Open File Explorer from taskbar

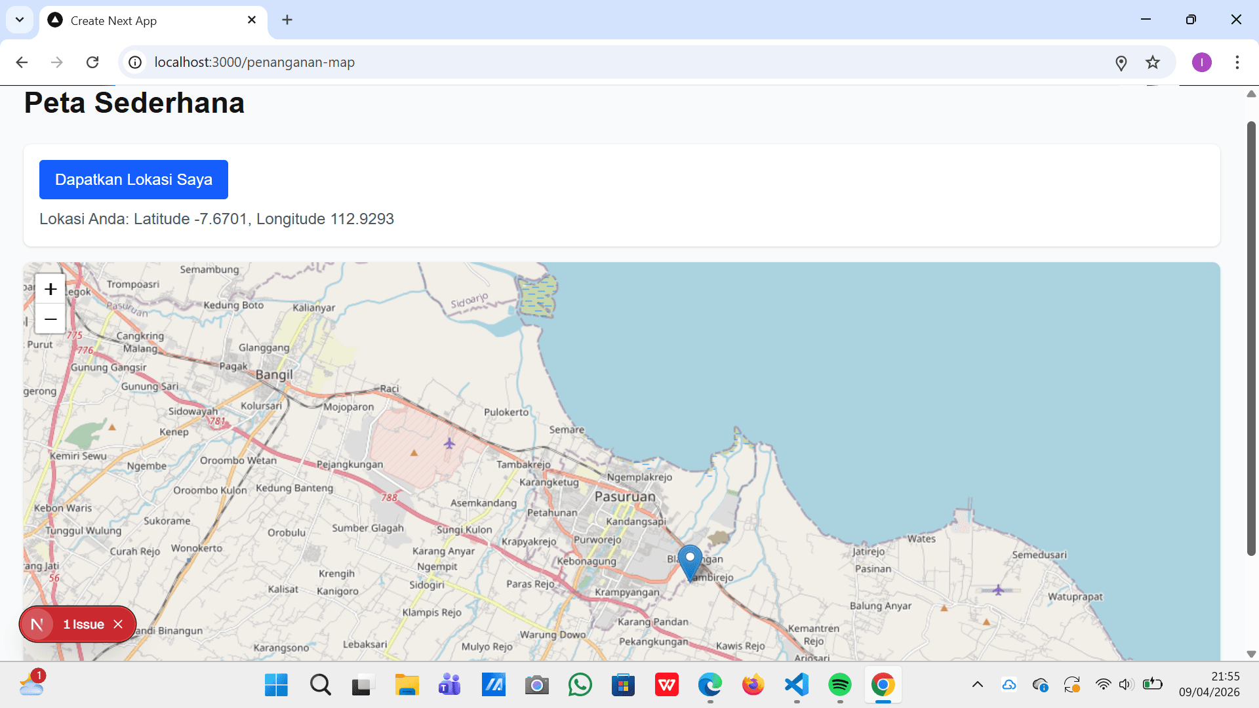(407, 685)
